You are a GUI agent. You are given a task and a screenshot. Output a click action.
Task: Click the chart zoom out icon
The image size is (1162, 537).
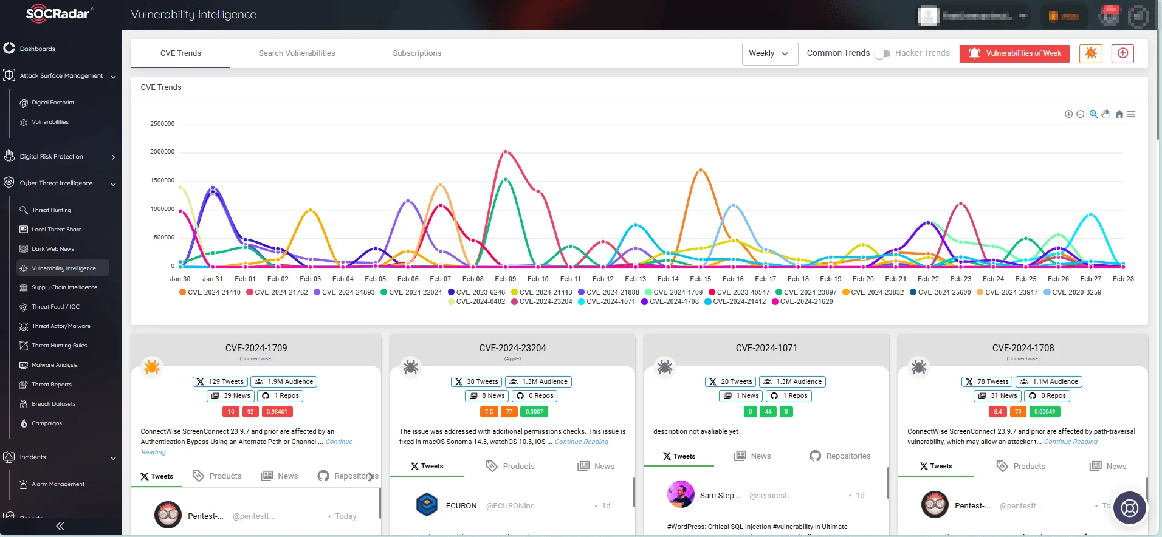click(1080, 114)
